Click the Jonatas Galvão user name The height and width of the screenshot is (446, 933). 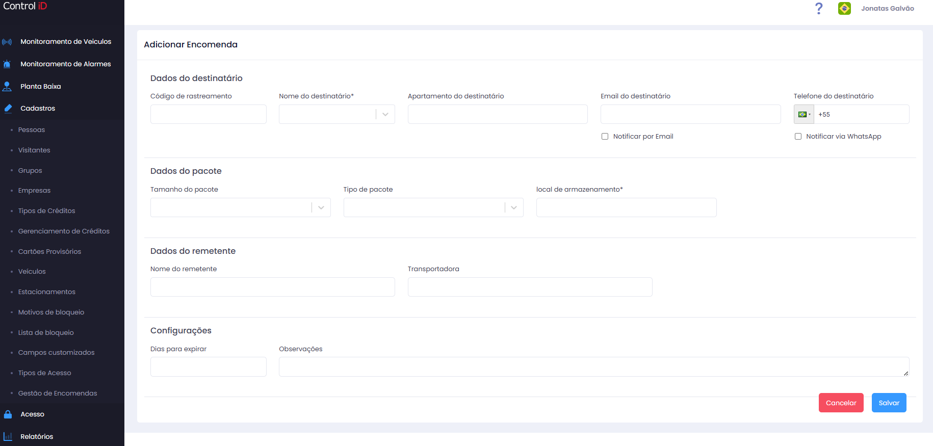(x=887, y=9)
